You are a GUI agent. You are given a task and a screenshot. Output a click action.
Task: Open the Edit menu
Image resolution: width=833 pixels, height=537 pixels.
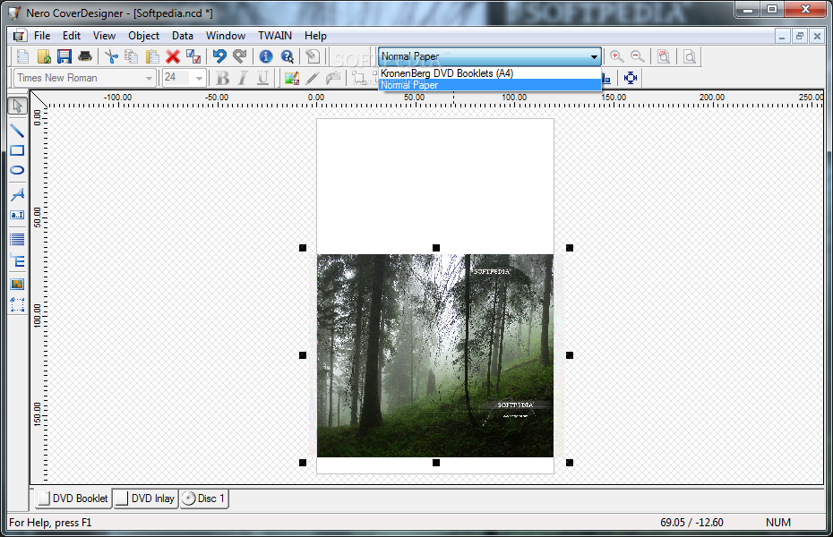(x=71, y=36)
